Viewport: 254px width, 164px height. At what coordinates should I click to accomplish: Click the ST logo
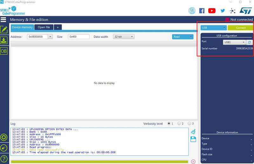[245, 11]
